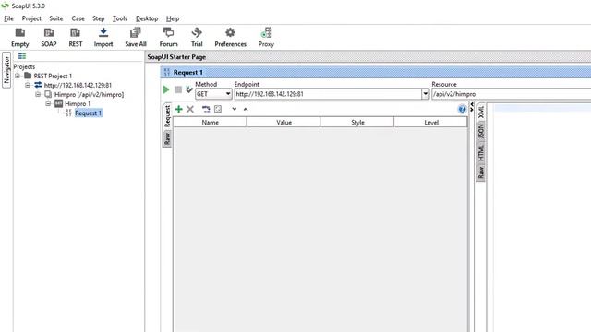
Task: Open the Proxy toolbar icon
Action: click(x=266, y=37)
